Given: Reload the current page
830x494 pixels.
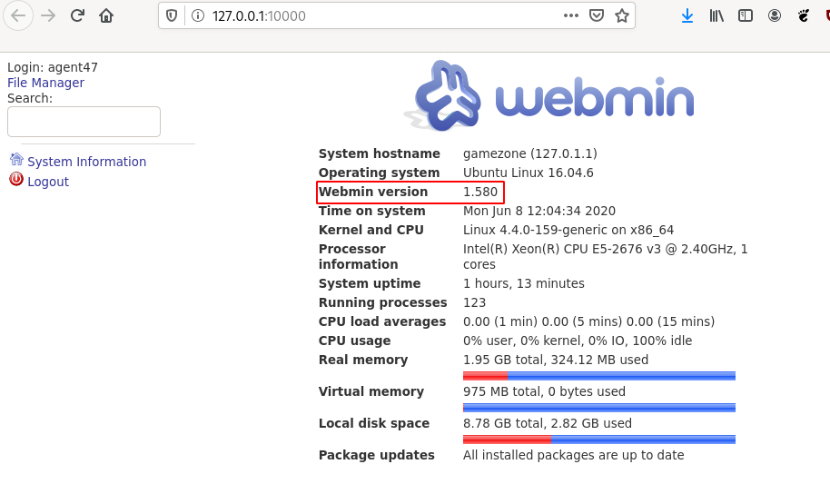Looking at the screenshot, I should click(x=77, y=15).
